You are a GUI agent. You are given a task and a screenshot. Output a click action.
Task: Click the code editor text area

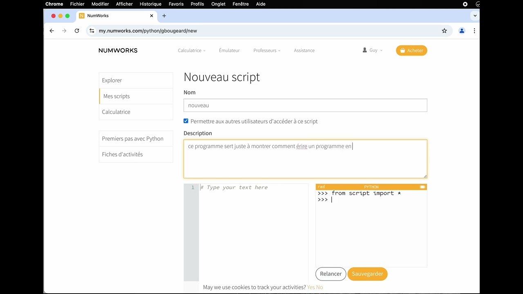(253, 233)
